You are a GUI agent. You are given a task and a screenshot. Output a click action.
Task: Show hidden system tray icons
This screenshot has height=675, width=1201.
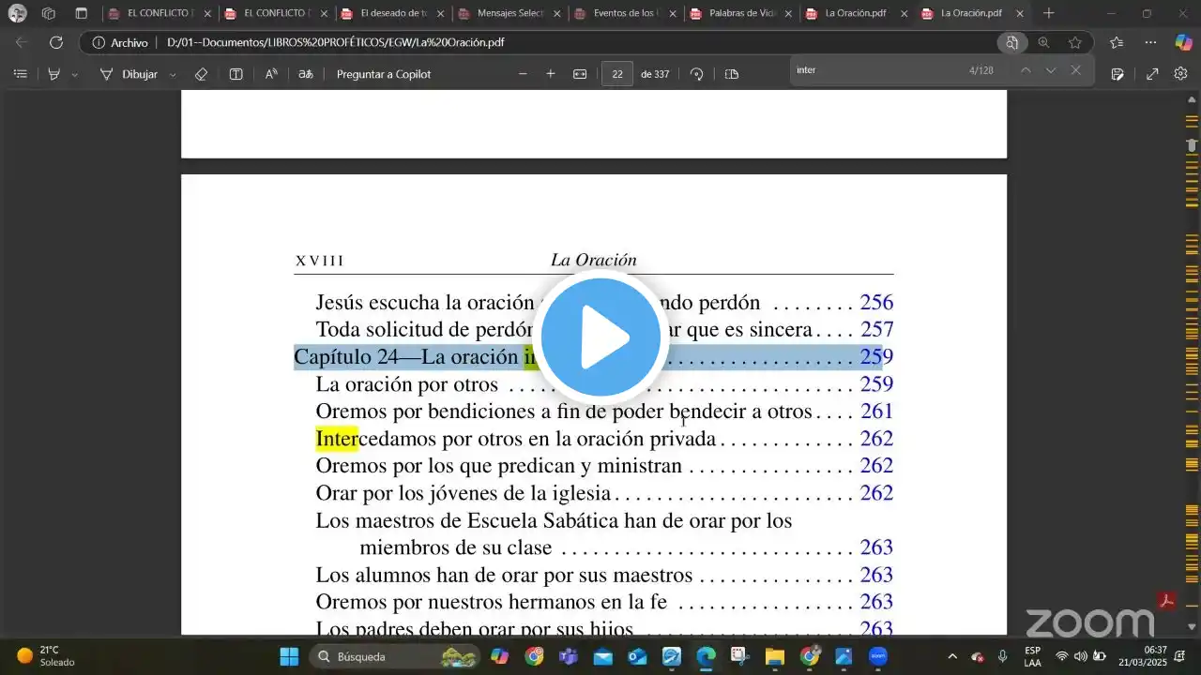[x=952, y=656]
